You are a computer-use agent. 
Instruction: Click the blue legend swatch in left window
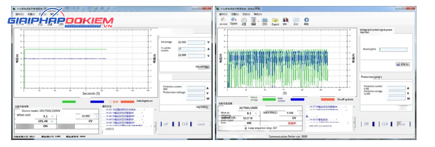click(97, 102)
